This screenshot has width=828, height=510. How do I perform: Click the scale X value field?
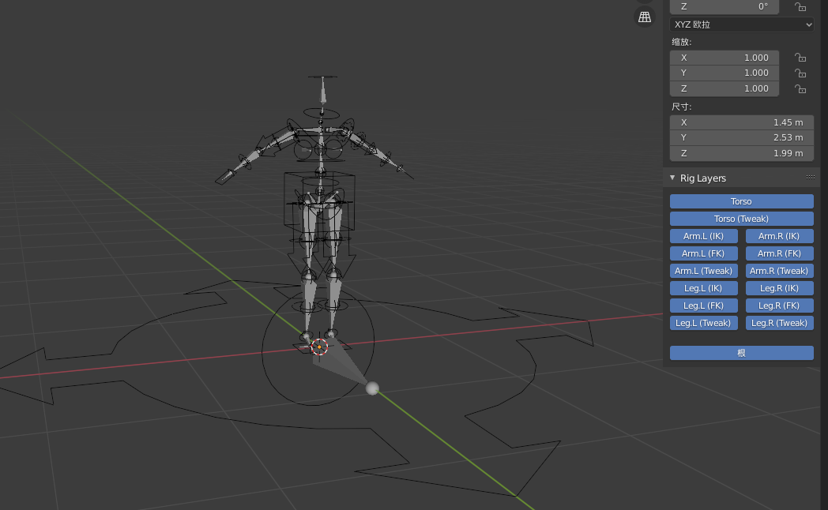724,58
